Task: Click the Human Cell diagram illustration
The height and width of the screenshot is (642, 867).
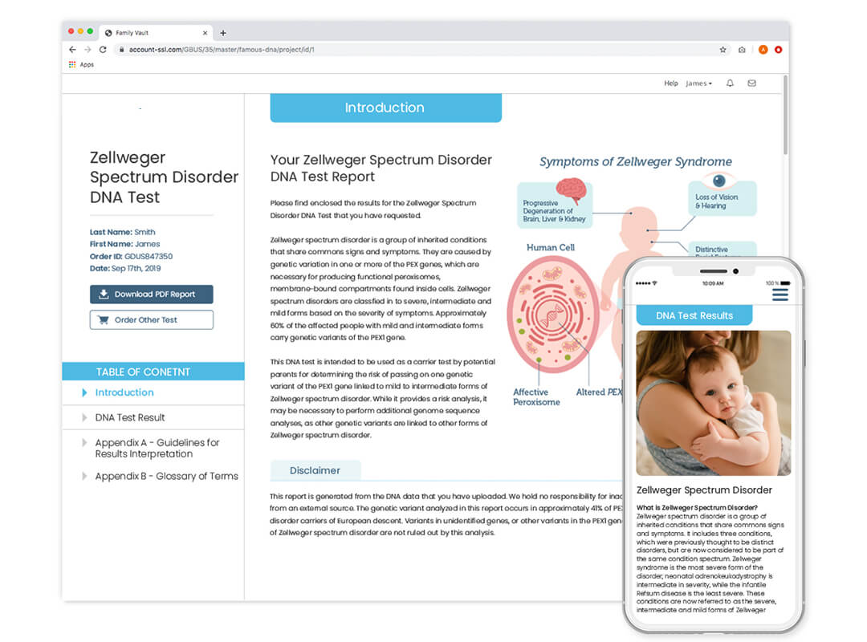Action: [x=553, y=314]
